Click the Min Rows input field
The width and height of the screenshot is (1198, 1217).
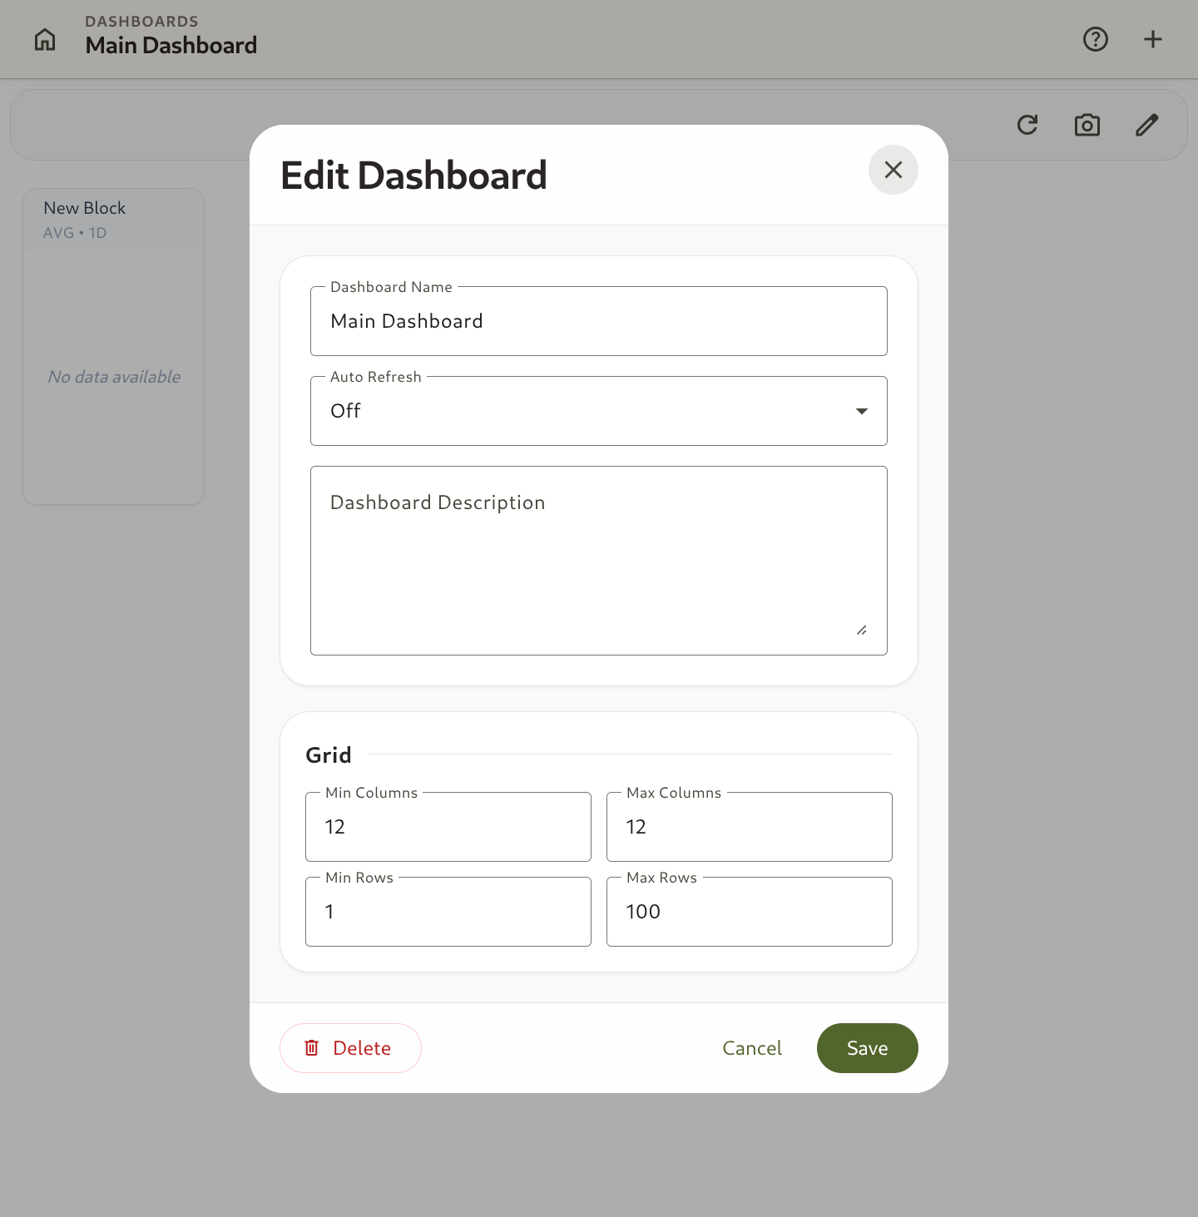[448, 912]
